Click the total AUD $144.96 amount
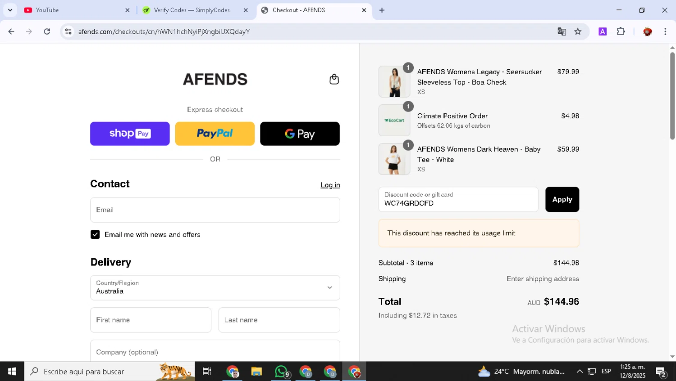The width and height of the screenshot is (676, 381). [x=553, y=302]
